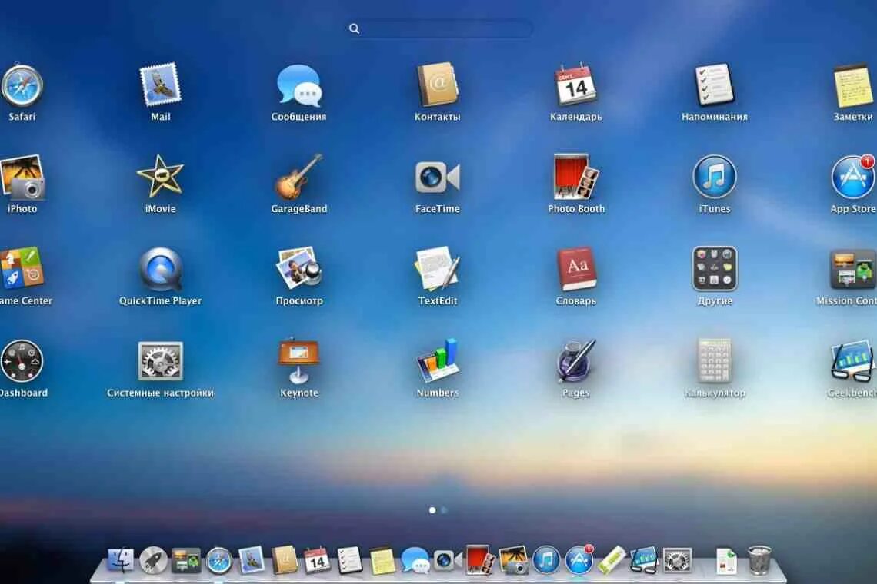Launch the Dashboard app
The image size is (877, 584).
point(22,362)
